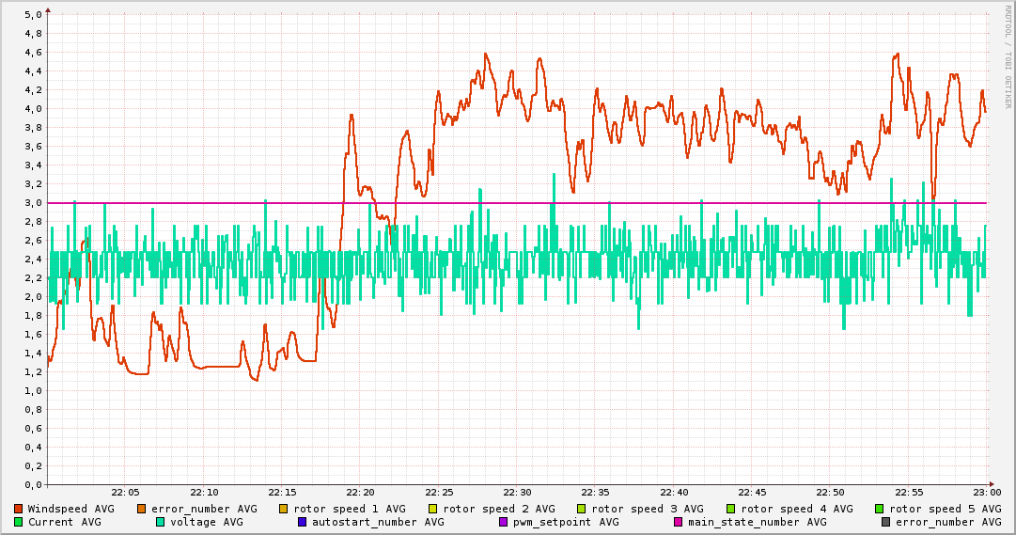Viewport: 1016px width, 535px height.
Task: Click the 3,0 value on the vertical axis
Action: [33, 202]
